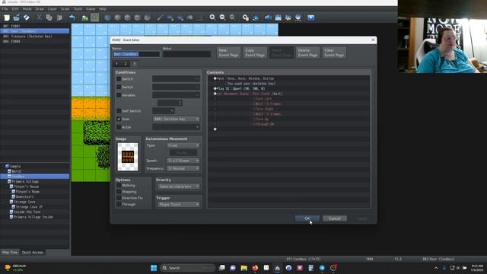
Task: Switch to Map editing mode icon
Action: 84,18
